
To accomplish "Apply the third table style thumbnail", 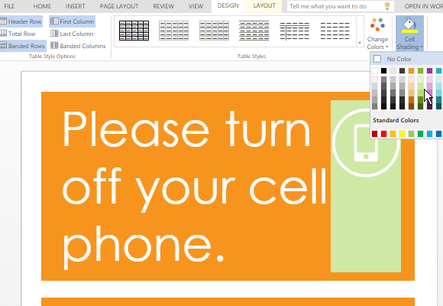I will (x=214, y=31).
